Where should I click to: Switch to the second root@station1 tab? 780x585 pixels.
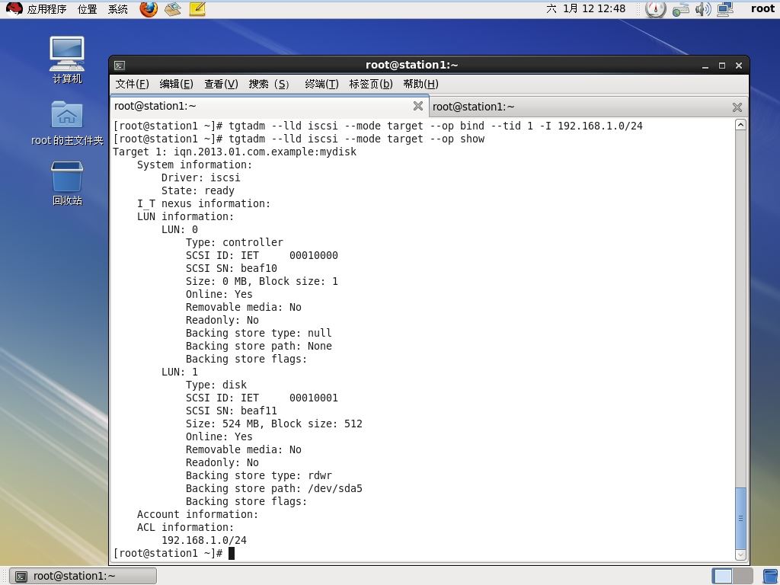point(588,107)
